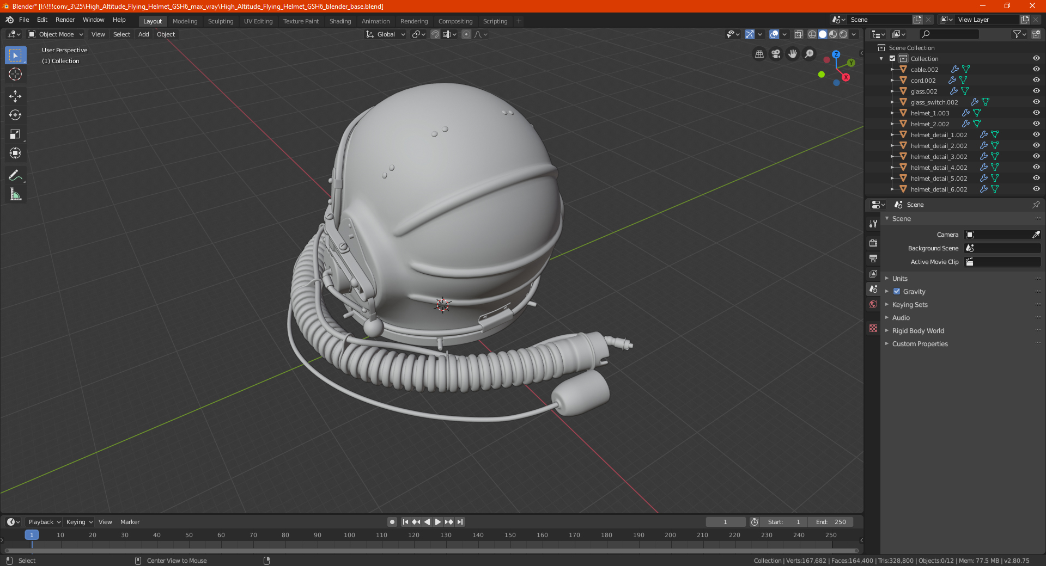Screen dimensions: 1046x566
Task: Select the Cursor tool
Action: click(15, 75)
